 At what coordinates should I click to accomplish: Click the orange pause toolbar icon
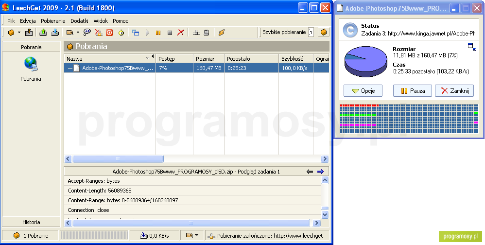tap(158, 33)
